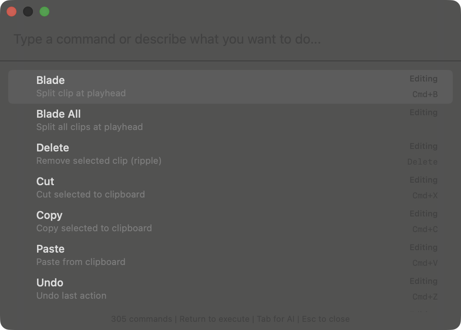Screen dimensions: 461x330
Task: Close the command palette window
Action: coord(12,12)
